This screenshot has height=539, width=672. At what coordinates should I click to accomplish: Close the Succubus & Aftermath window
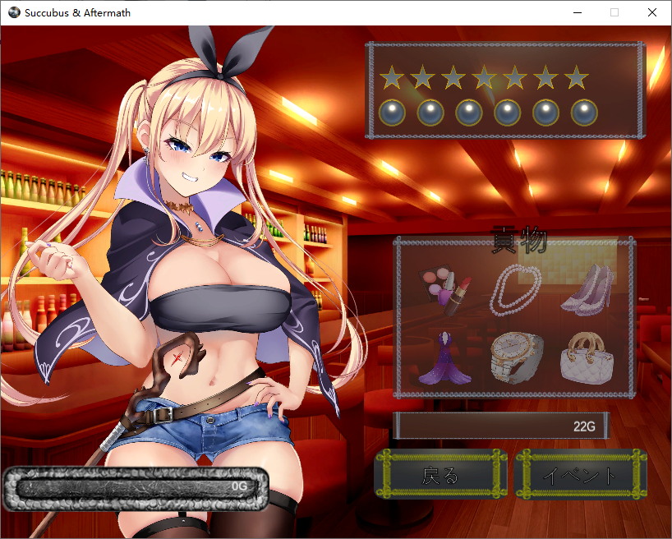pos(651,12)
